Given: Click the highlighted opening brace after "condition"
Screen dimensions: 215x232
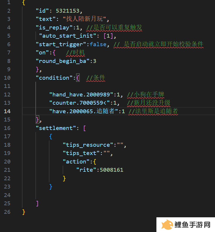Looking at the screenshot, I should pyautogui.click(x=78, y=78).
